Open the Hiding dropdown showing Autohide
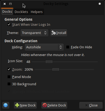Viewport: 105px width, 111px height. coord(44,47)
